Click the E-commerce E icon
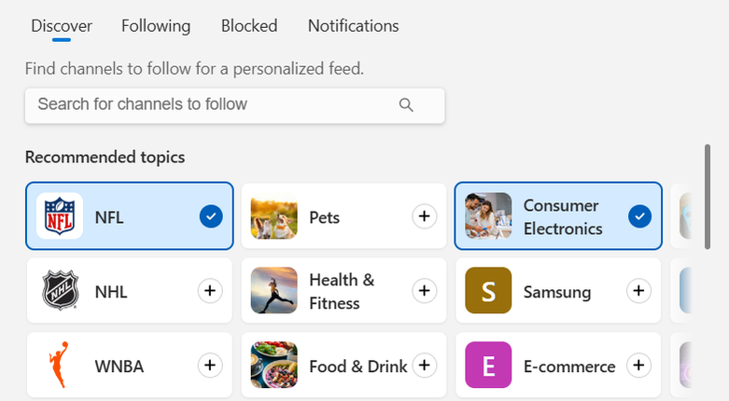This screenshot has width=729, height=401. (488, 366)
